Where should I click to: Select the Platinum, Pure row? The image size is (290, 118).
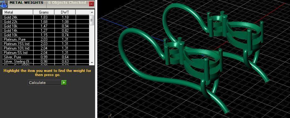click(46, 39)
